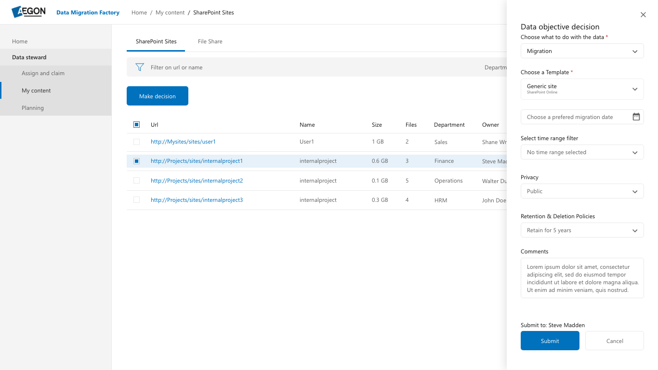Image resolution: width=658 pixels, height=370 pixels.
Task: Click the Owner column header
Action: click(x=490, y=125)
